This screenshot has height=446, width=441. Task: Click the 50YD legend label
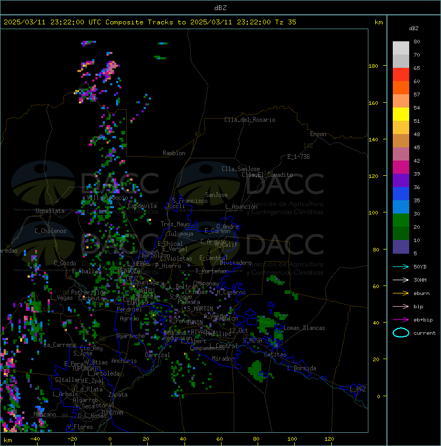tap(420, 266)
